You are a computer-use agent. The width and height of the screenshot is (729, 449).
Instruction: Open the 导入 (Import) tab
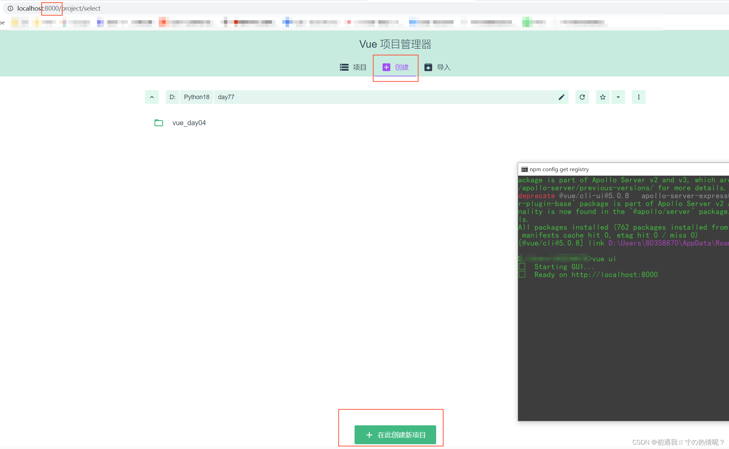click(x=437, y=67)
